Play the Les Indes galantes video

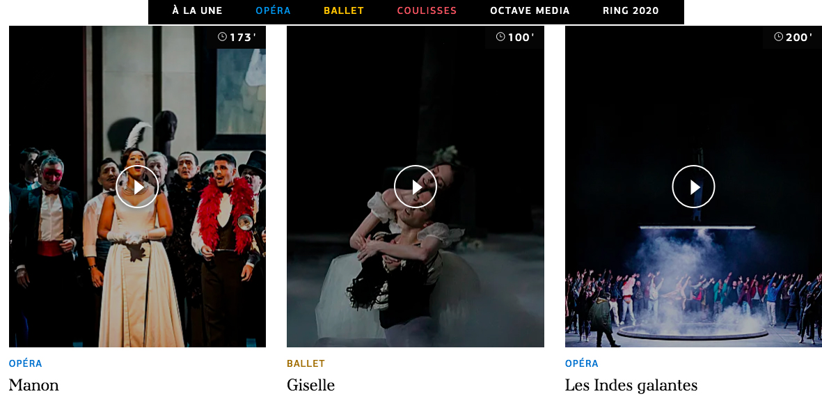tap(693, 187)
